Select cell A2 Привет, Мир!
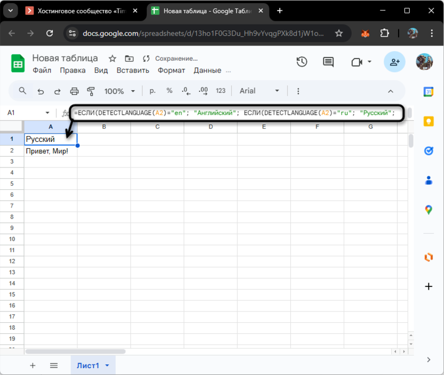This screenshot has width=444, height=375. click(51, 151)
